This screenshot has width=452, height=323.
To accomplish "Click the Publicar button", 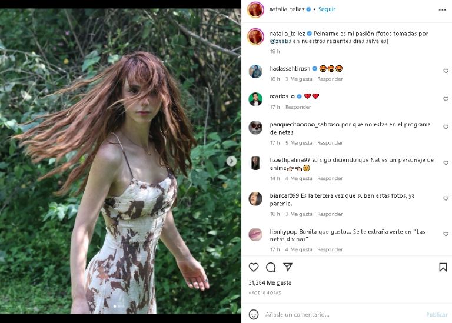I will click(437, 314).
